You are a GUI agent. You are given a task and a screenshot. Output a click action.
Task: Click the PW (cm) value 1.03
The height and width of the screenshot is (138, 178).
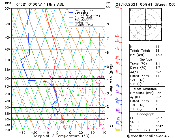[159, 55]
